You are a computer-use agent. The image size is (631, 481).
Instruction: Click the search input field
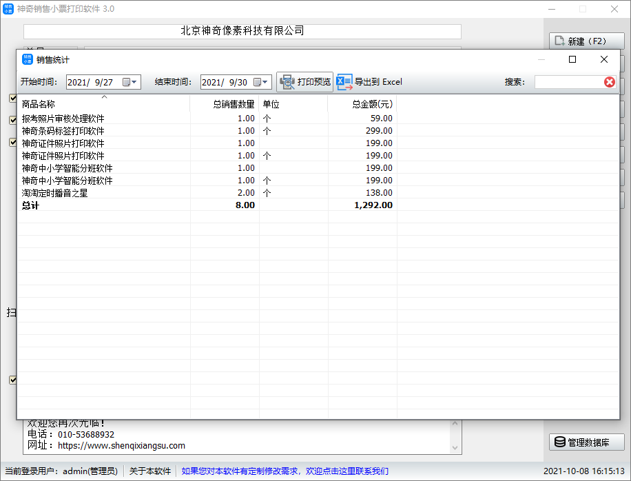tap(569, 82)
